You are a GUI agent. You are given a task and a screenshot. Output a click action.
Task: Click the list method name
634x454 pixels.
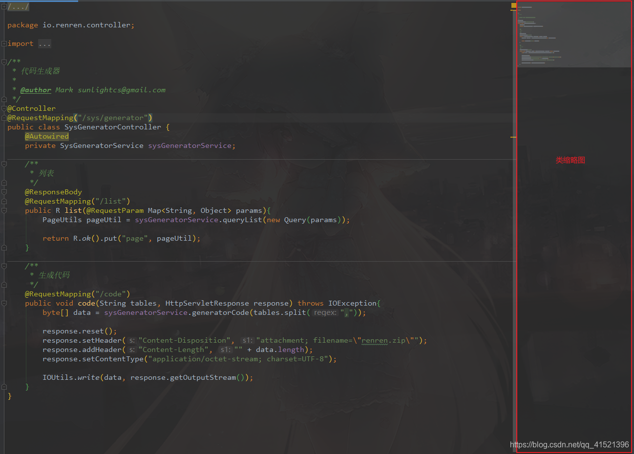coord(73,210)
